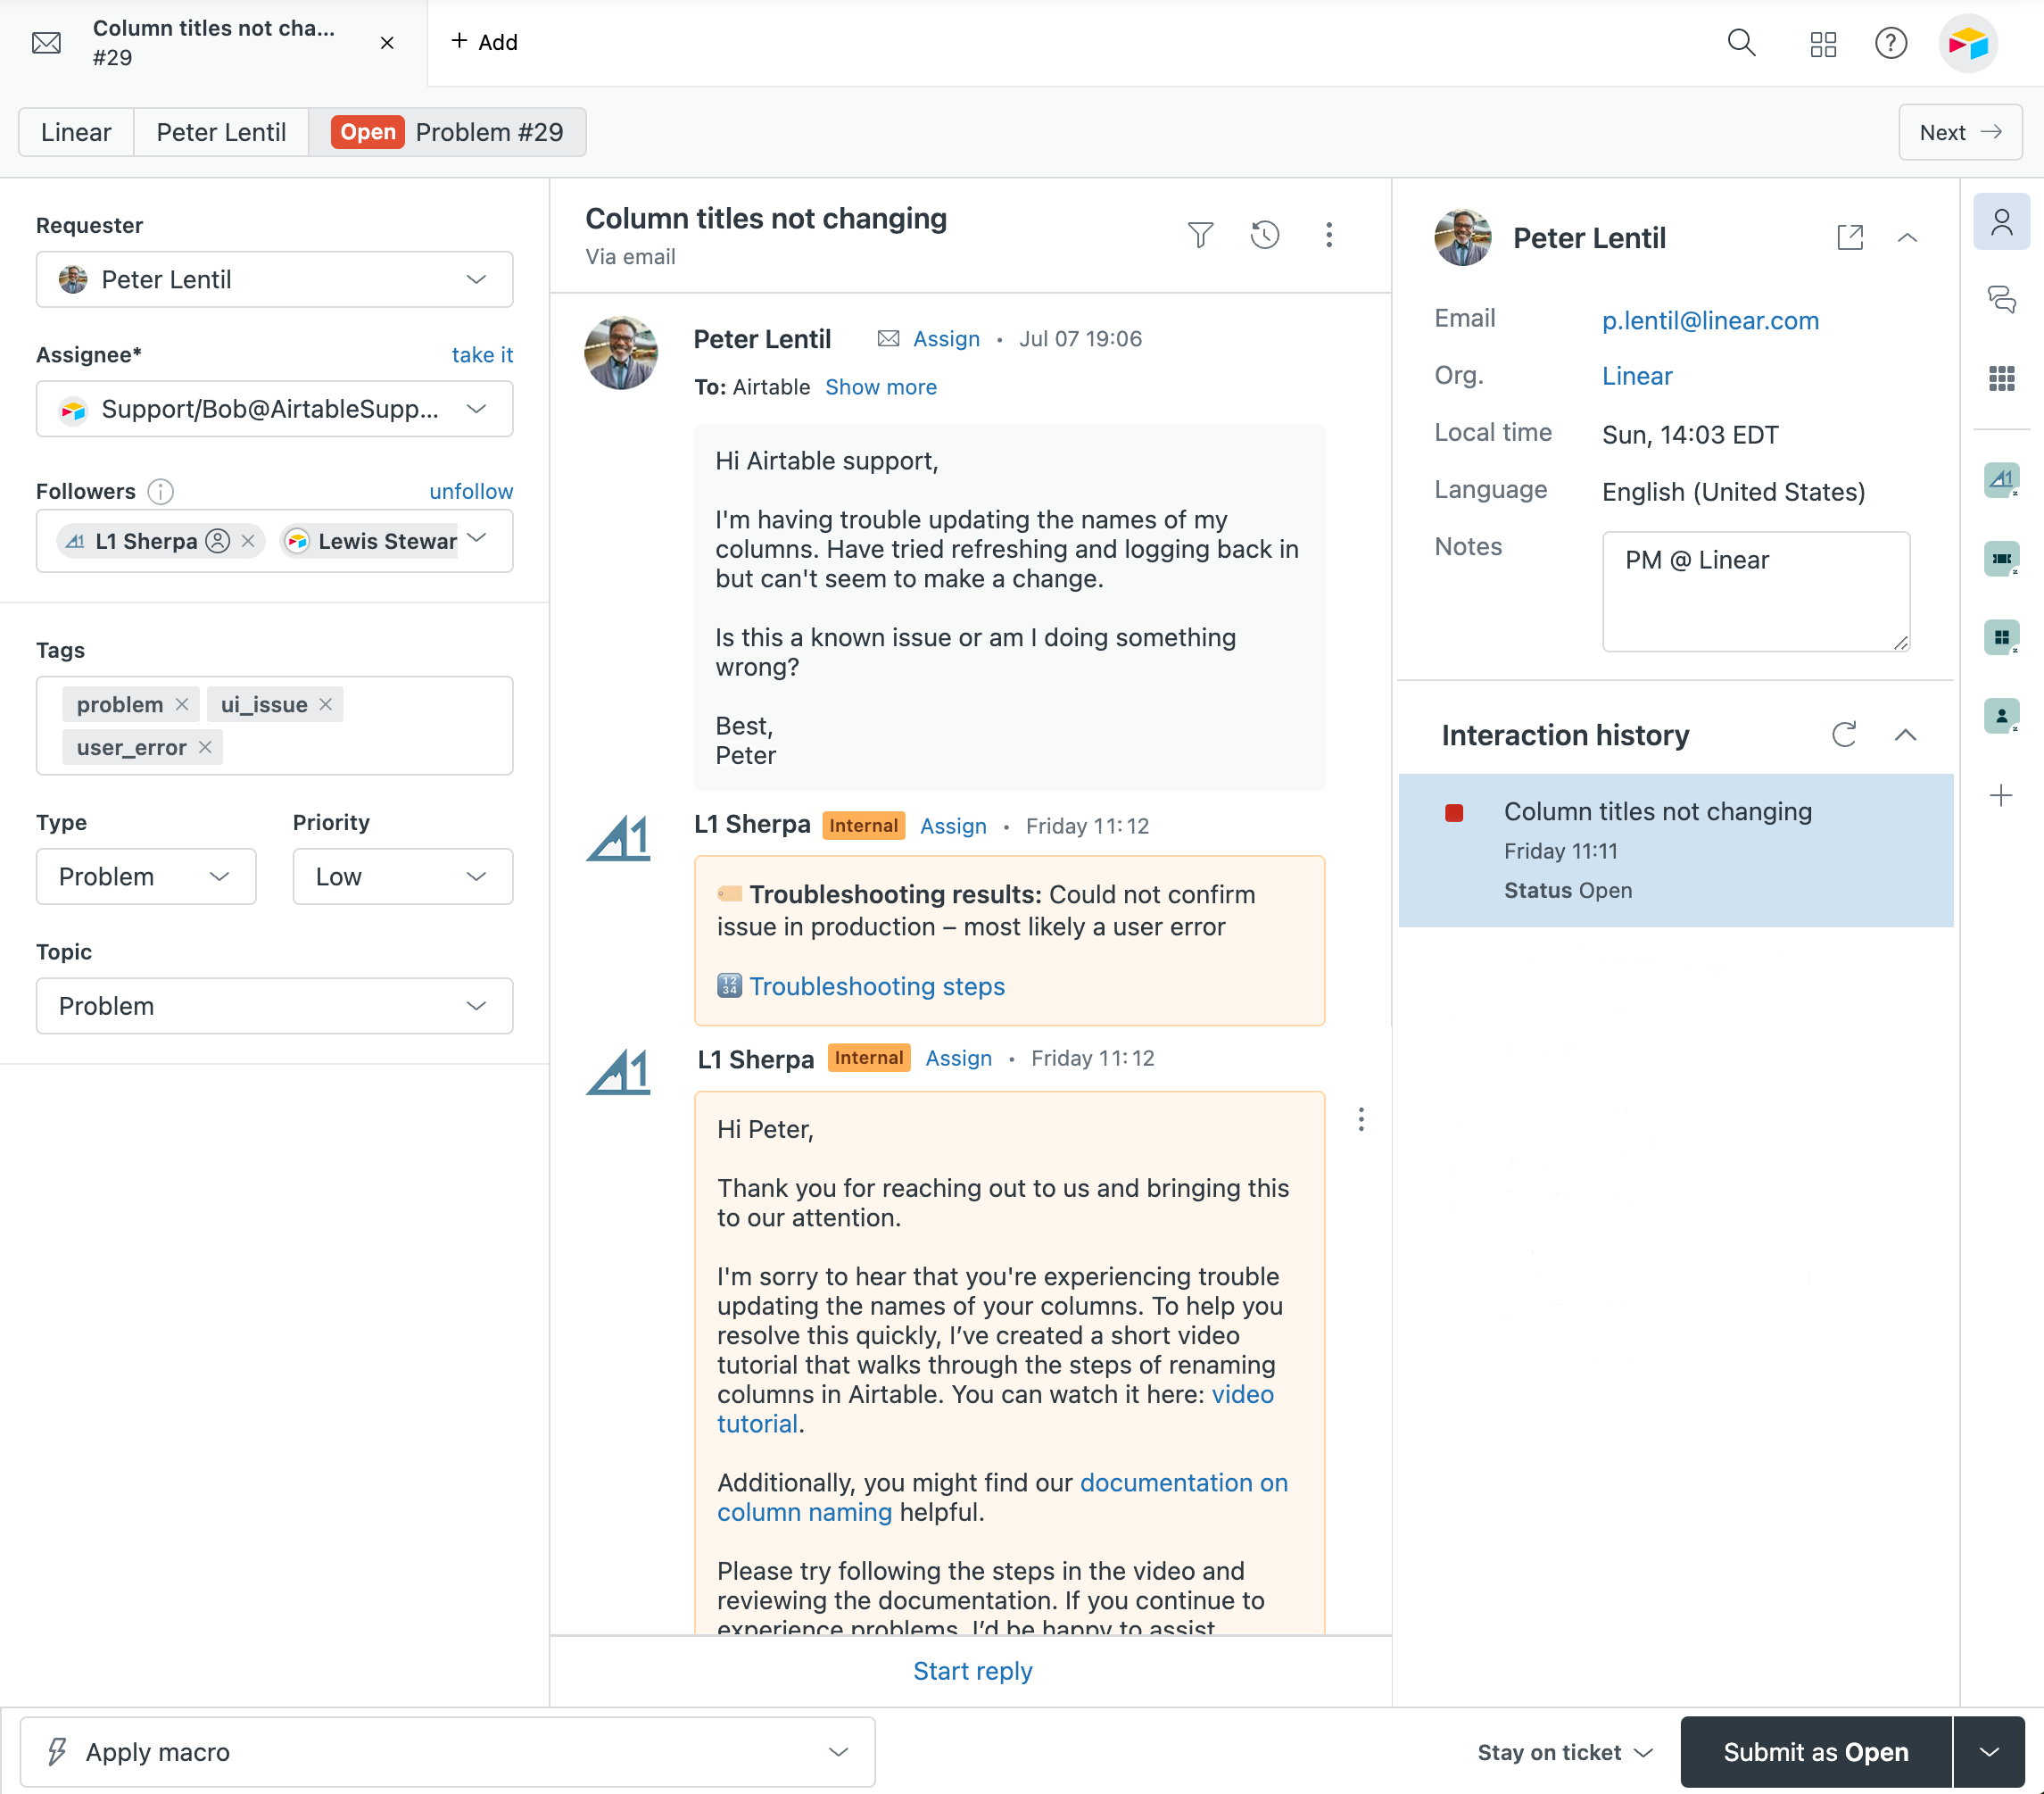Open the Stay on ticket dropdown
2044x1794 pixels.
[1564, 1752]
